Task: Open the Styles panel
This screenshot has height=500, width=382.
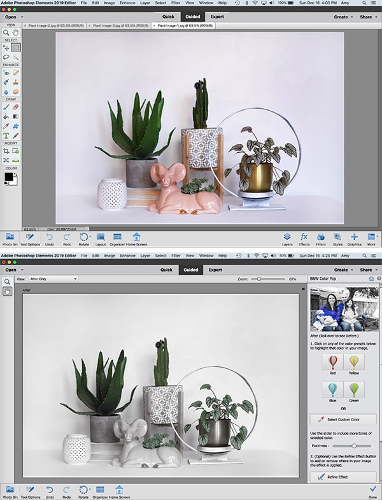Action: [x=337, y=239]
